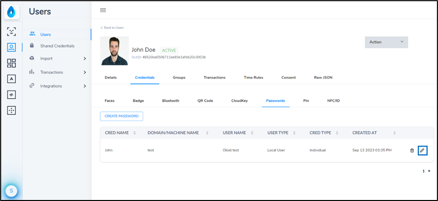Edit the John password credential
Image resolution: width=438 pixels, height=201 pixels.
pos(422,150)
